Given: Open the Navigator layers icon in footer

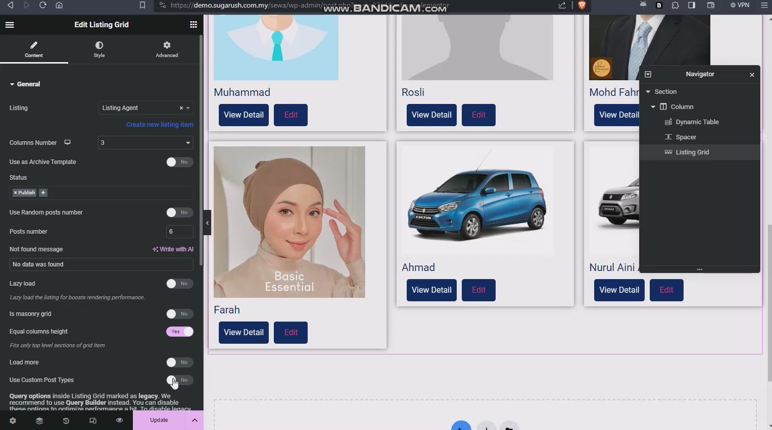Looking at the screenshot, I should click(39, 420).
